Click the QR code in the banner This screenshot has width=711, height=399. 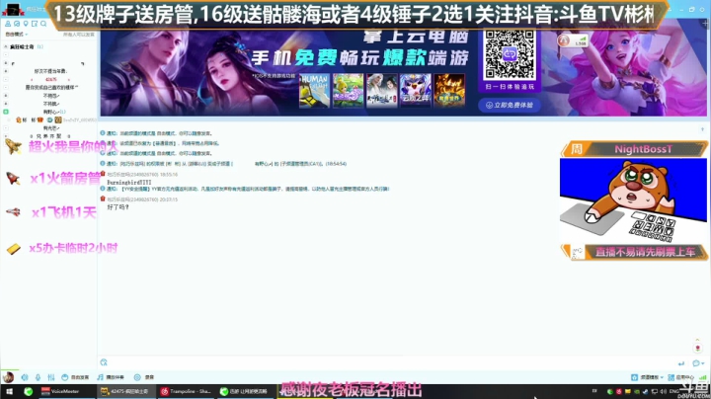[510, 55]
